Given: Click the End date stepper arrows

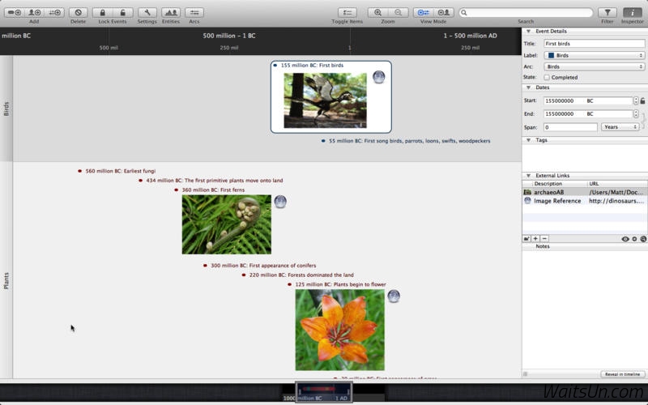Looking at the screenshot, I should (x=636, y=113).
